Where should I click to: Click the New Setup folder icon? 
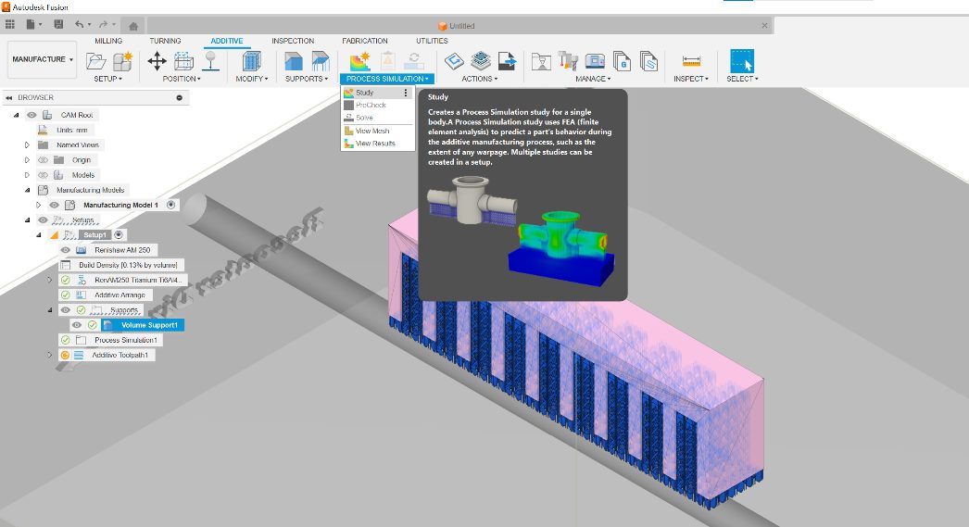coord(95,61)
